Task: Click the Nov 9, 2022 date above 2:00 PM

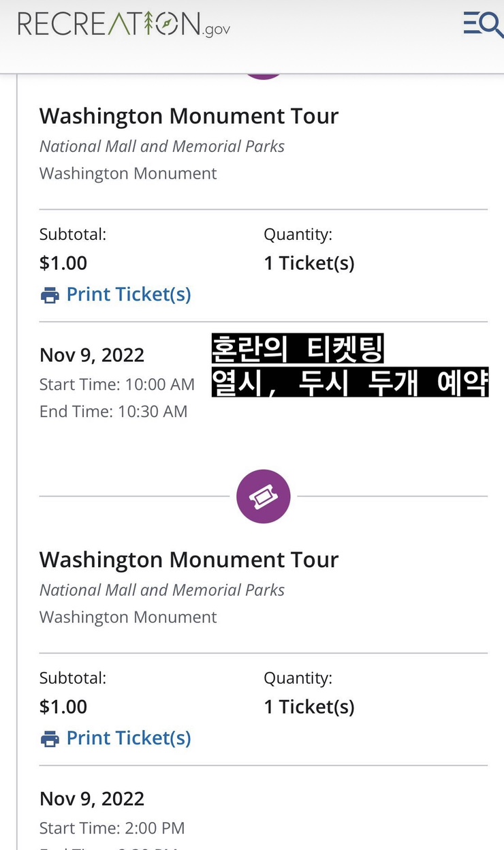Action: coord(92,799)
